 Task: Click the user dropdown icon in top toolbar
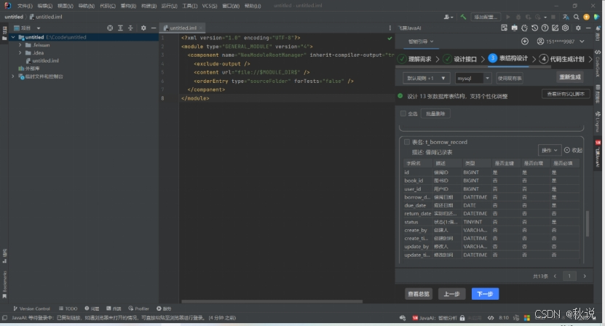[448, 17]
